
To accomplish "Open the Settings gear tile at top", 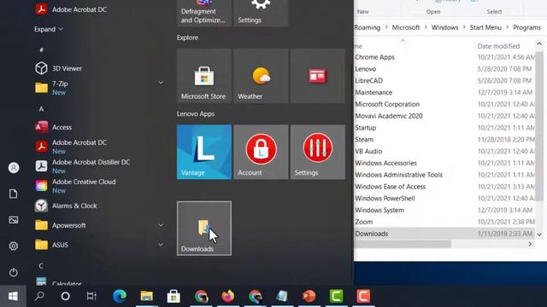I will tap(261, 14).
